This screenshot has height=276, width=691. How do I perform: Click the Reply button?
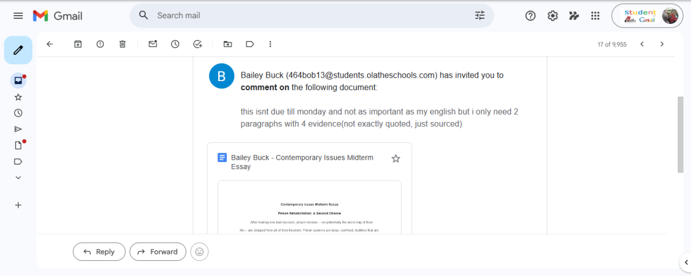99,252
